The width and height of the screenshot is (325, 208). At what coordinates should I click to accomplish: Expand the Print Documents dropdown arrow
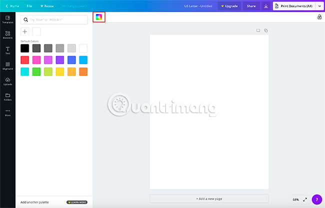(319, 6)
